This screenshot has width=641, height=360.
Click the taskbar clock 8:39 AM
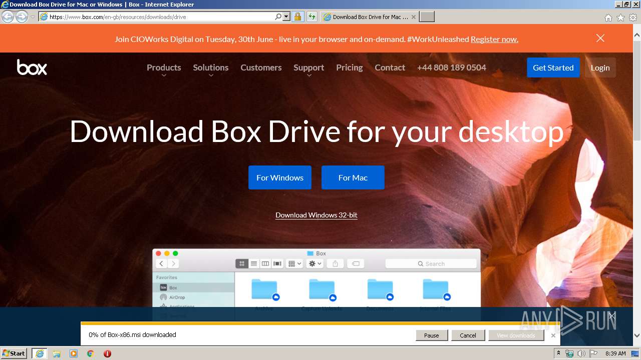(x=615, y=353)
